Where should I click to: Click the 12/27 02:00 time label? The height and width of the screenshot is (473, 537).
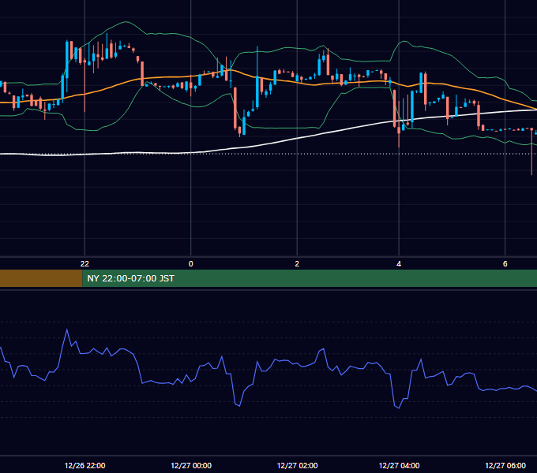(297, 465)
